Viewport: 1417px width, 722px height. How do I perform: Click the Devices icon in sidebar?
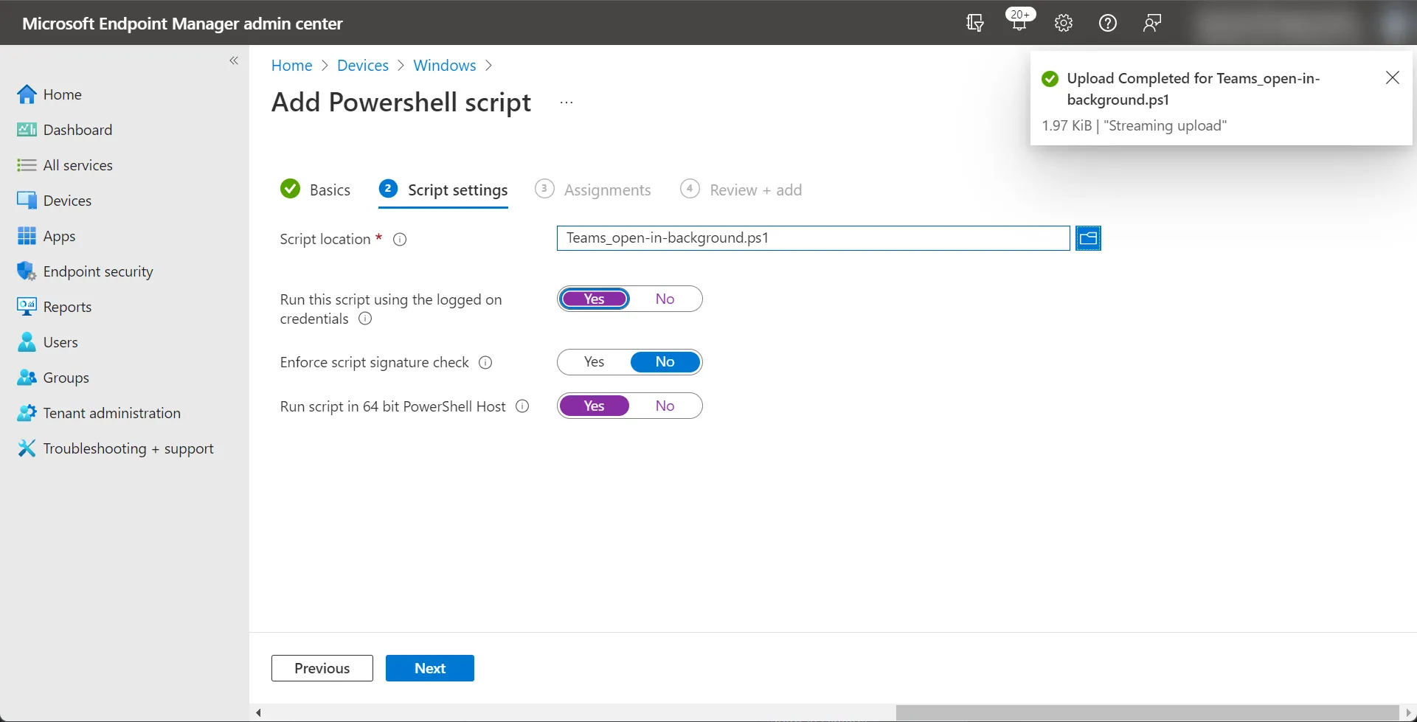pos(27,201)
